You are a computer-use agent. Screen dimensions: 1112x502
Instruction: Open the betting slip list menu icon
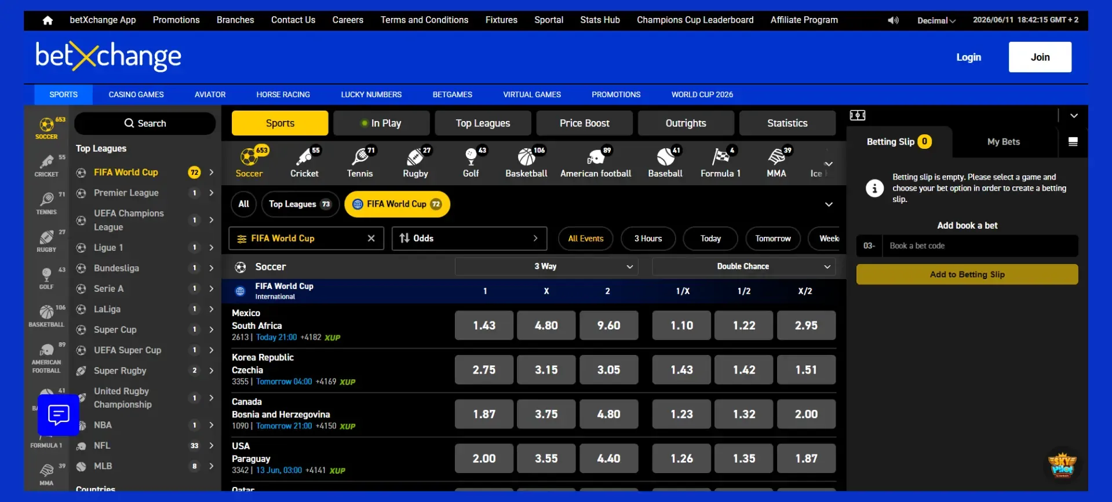click(1073, 142)
